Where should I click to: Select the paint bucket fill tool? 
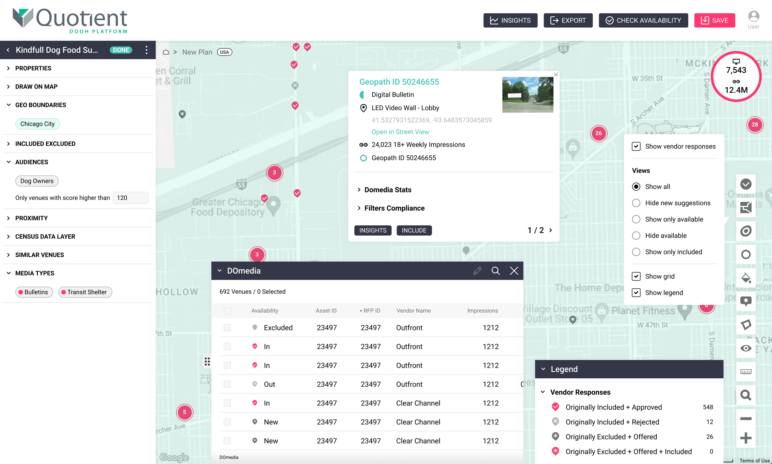pos(746,278)
